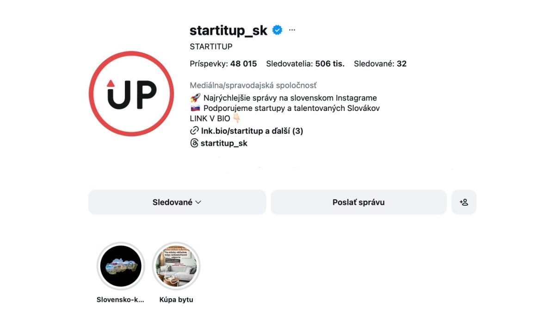Click the Mediálna/spravodajská spoločnosť category label

(x=253, y=86)
